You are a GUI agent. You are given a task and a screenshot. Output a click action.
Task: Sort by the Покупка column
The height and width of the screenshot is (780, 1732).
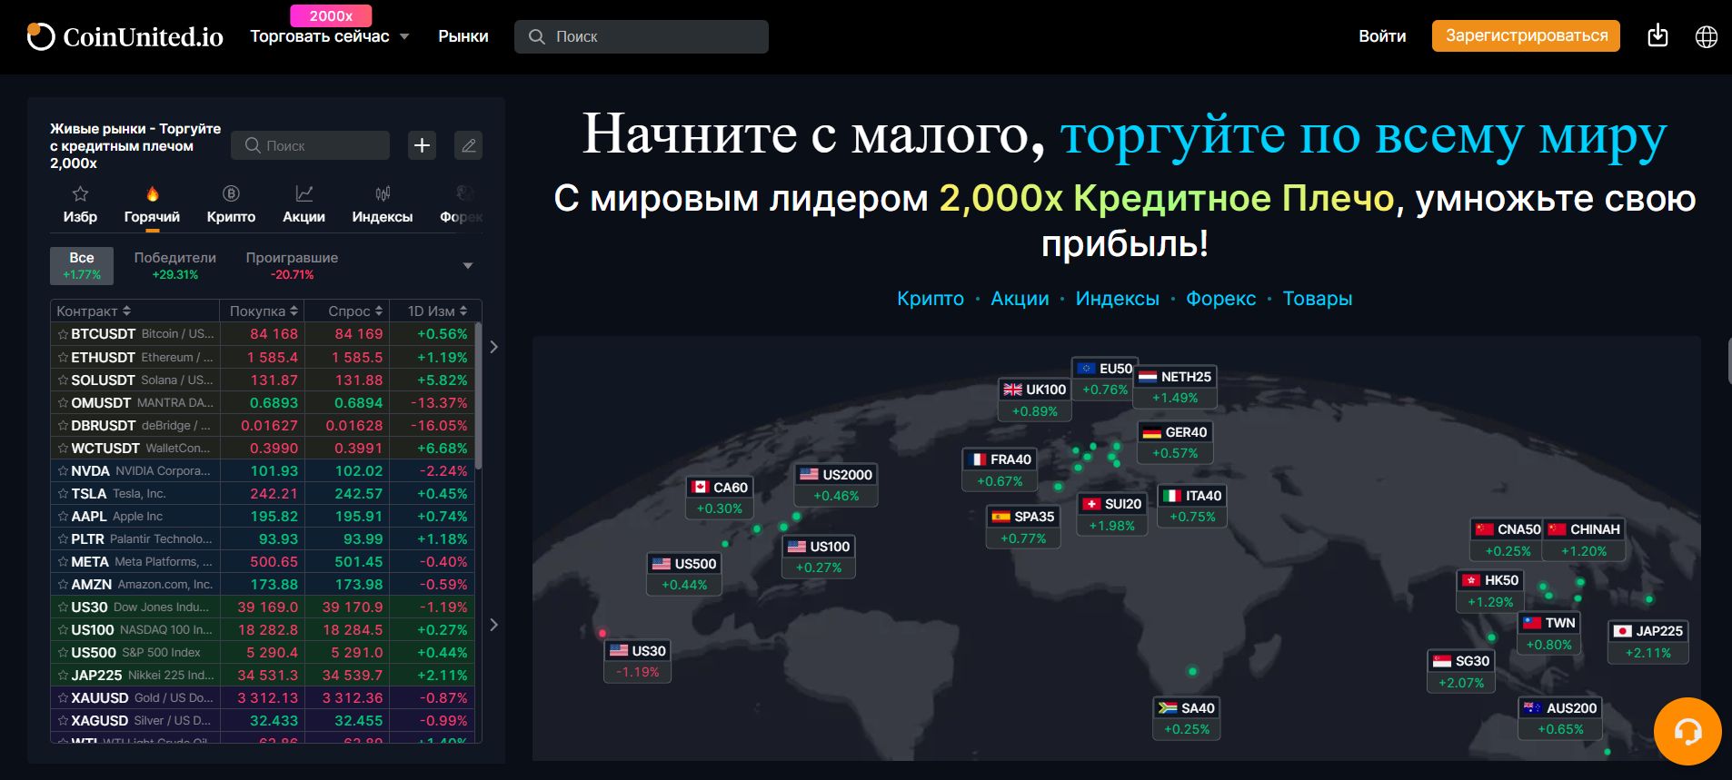[264, 311]
